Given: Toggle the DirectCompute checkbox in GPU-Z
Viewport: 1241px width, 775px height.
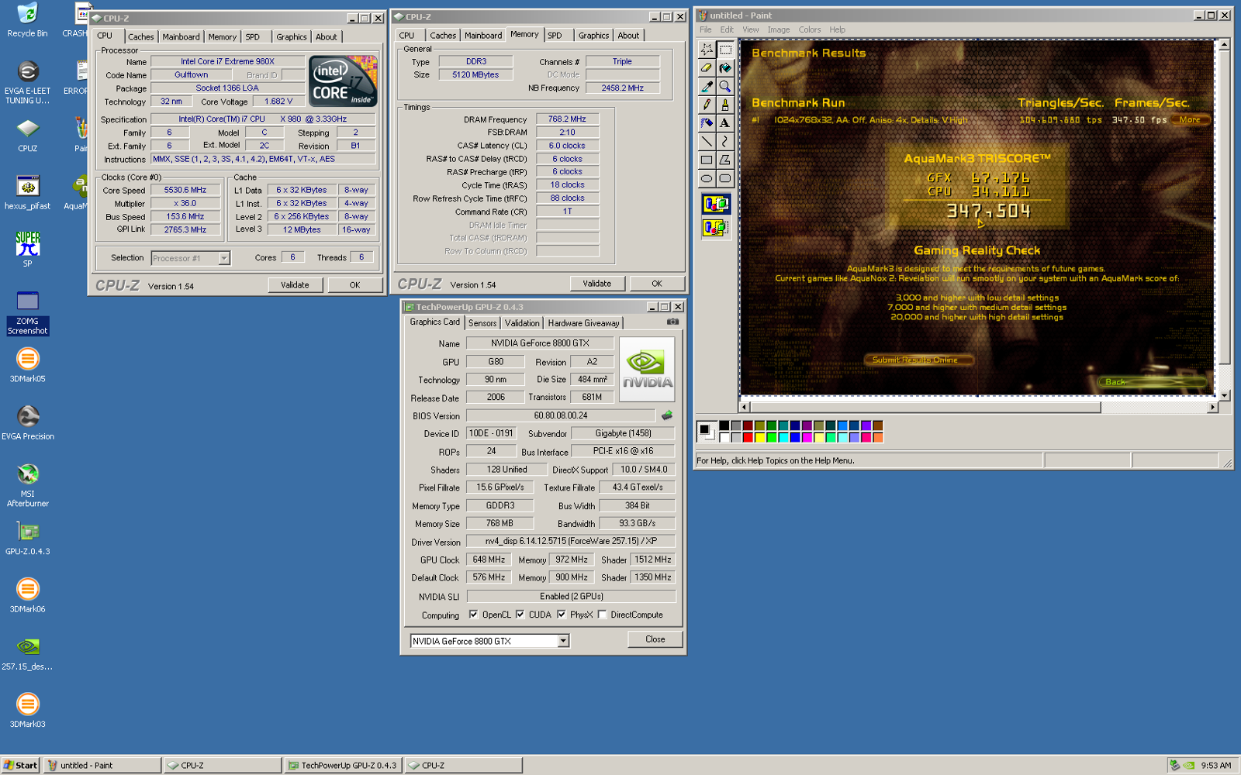Looking at the screenshot, I should [602, 615].
